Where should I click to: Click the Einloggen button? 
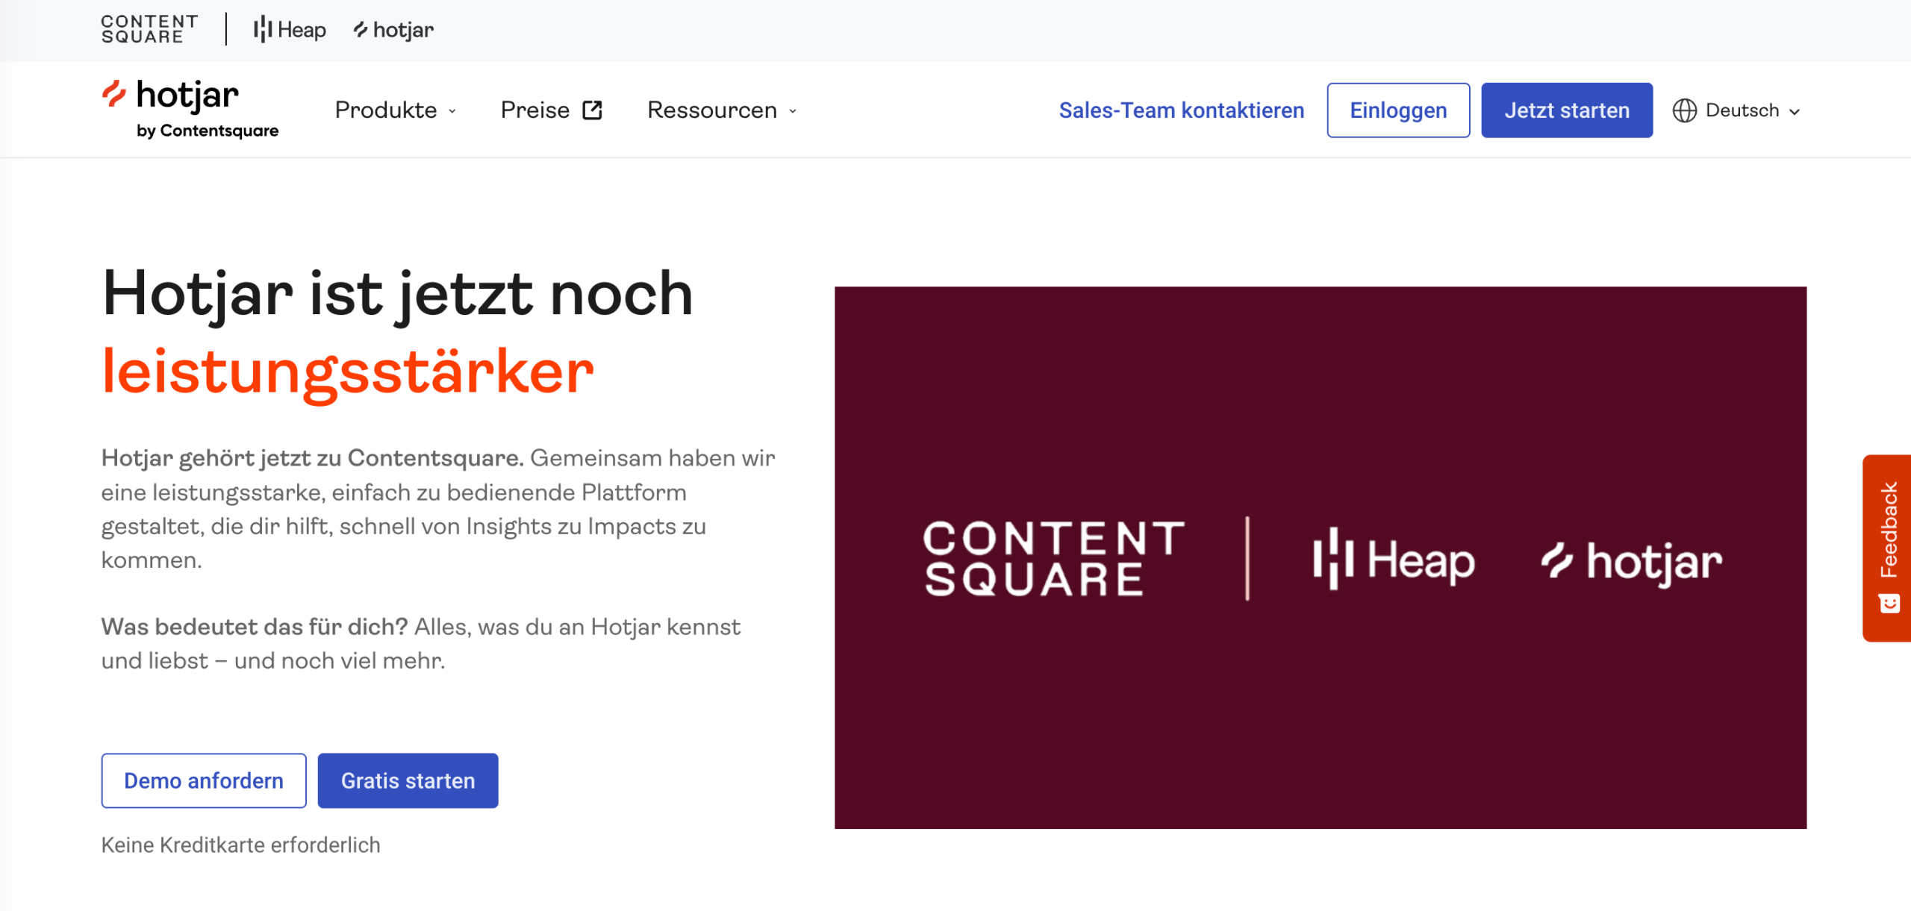coord(1398,110)
